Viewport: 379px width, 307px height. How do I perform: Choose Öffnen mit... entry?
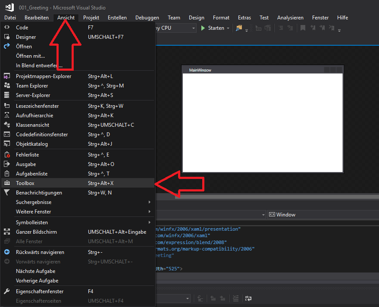tap(78, 56)
